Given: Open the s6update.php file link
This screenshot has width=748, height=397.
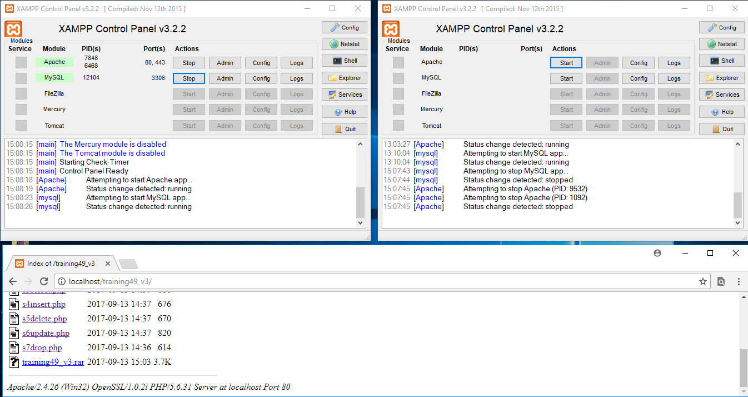Looking at the screenshot, I should point(46,333).
